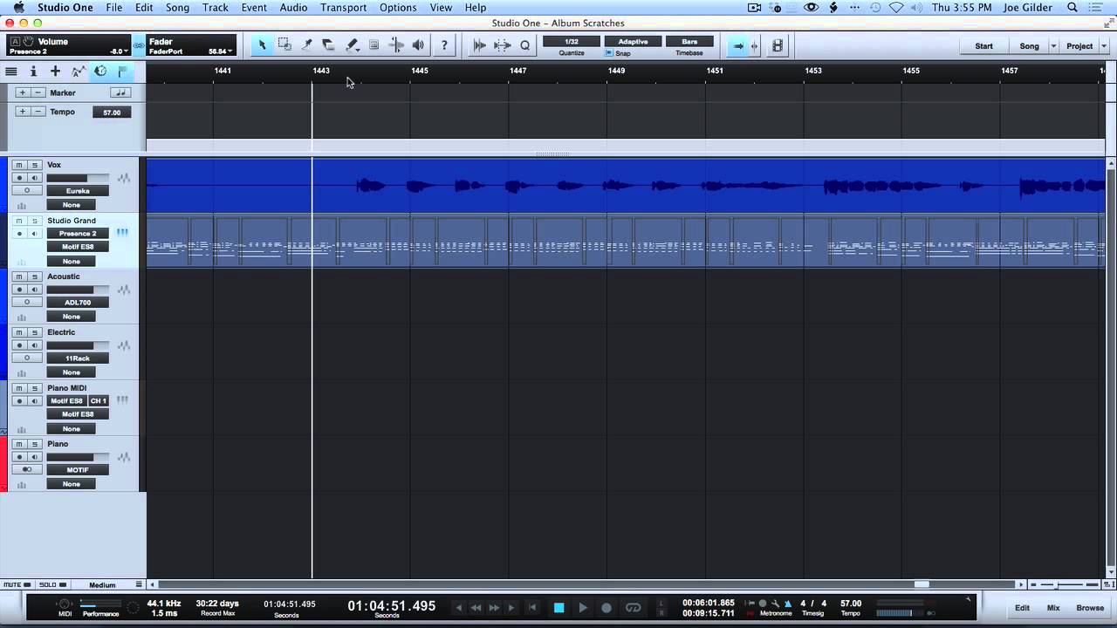Viewport: 1117px width, 628px height.
Task: Open the Event menu
Action: click(x=254, y=8)
